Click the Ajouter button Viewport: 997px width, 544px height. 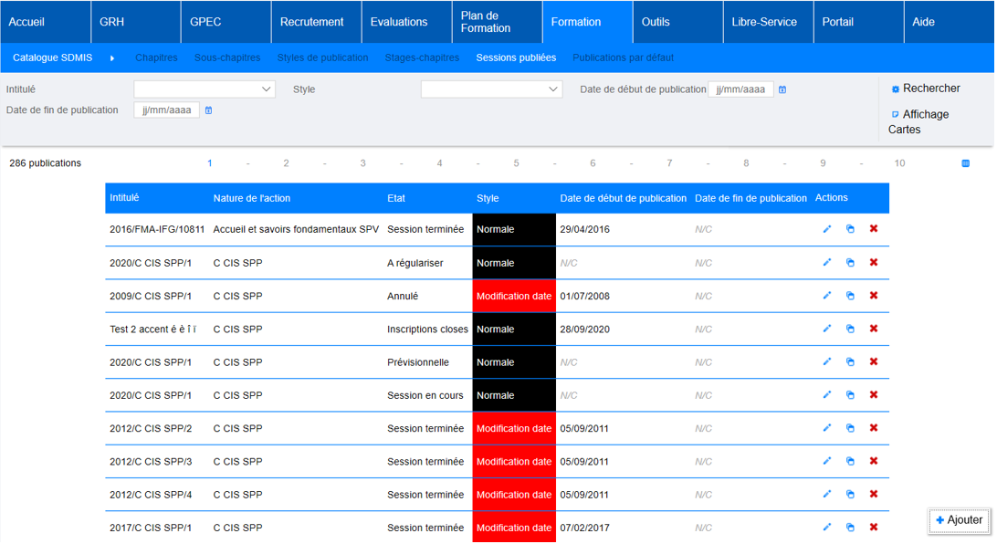click(x=959, y=520)
